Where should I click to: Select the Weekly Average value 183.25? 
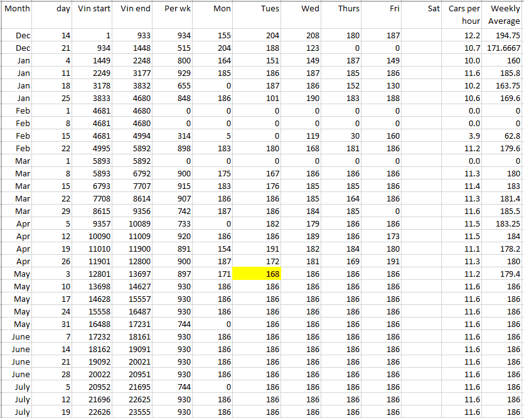point(503,224)
